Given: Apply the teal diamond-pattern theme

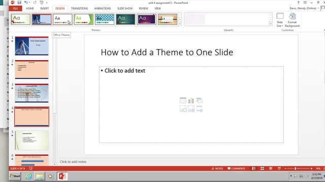Looking at the screenshot, I should pos(105,19).
